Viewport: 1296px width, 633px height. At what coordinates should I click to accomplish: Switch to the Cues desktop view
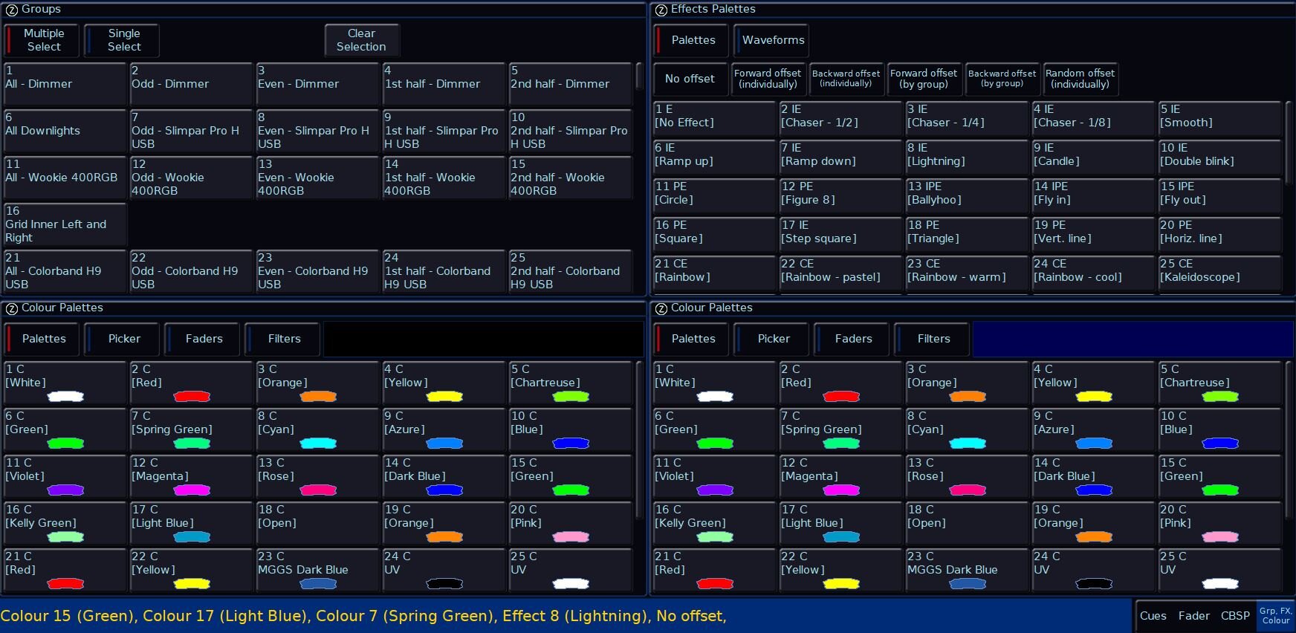(1153, 616)
